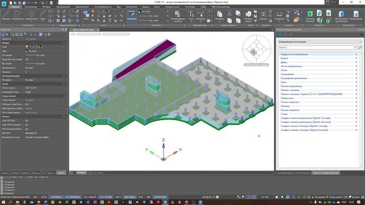The image size is (365, 205).
Task: Click the New document quick-access icon
Action: [11, 3]
